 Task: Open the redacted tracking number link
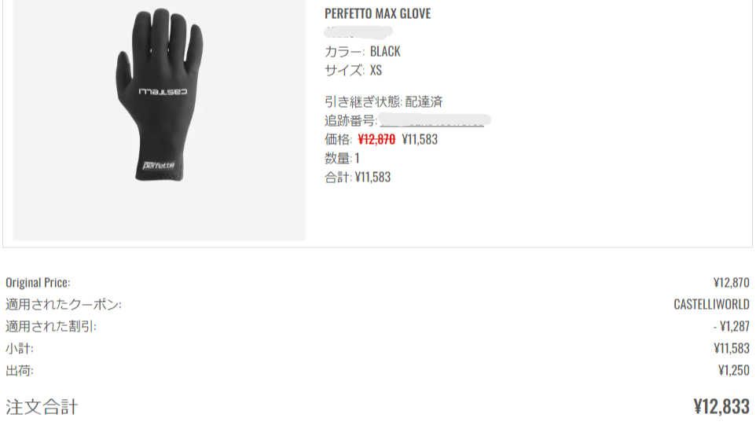click(432, 120)
